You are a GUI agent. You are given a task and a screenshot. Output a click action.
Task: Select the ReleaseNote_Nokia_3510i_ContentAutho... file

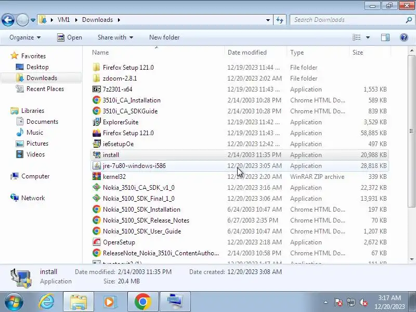pyautogui.click(x=161, y=253)
